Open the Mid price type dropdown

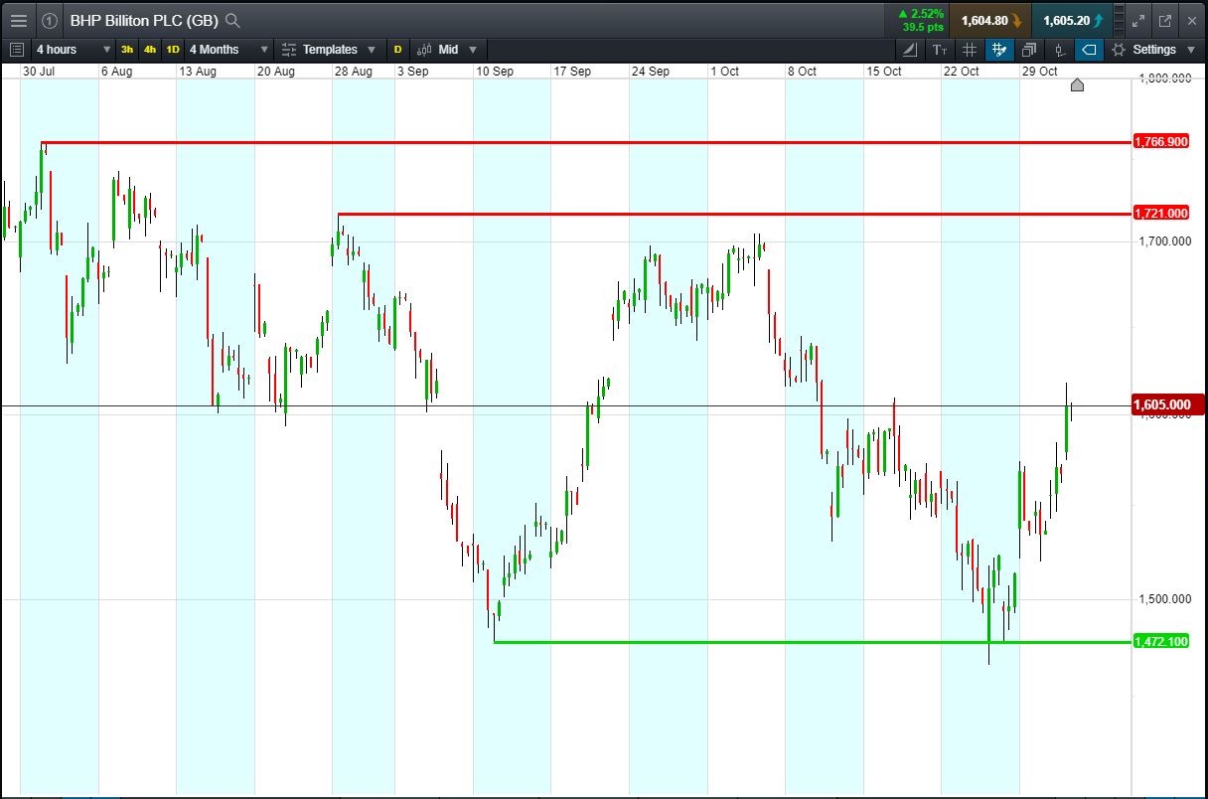[457, 49]
